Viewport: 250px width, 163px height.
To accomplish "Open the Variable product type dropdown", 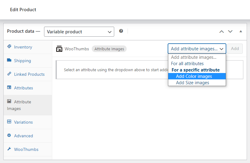I will click(x=79, y=32).
